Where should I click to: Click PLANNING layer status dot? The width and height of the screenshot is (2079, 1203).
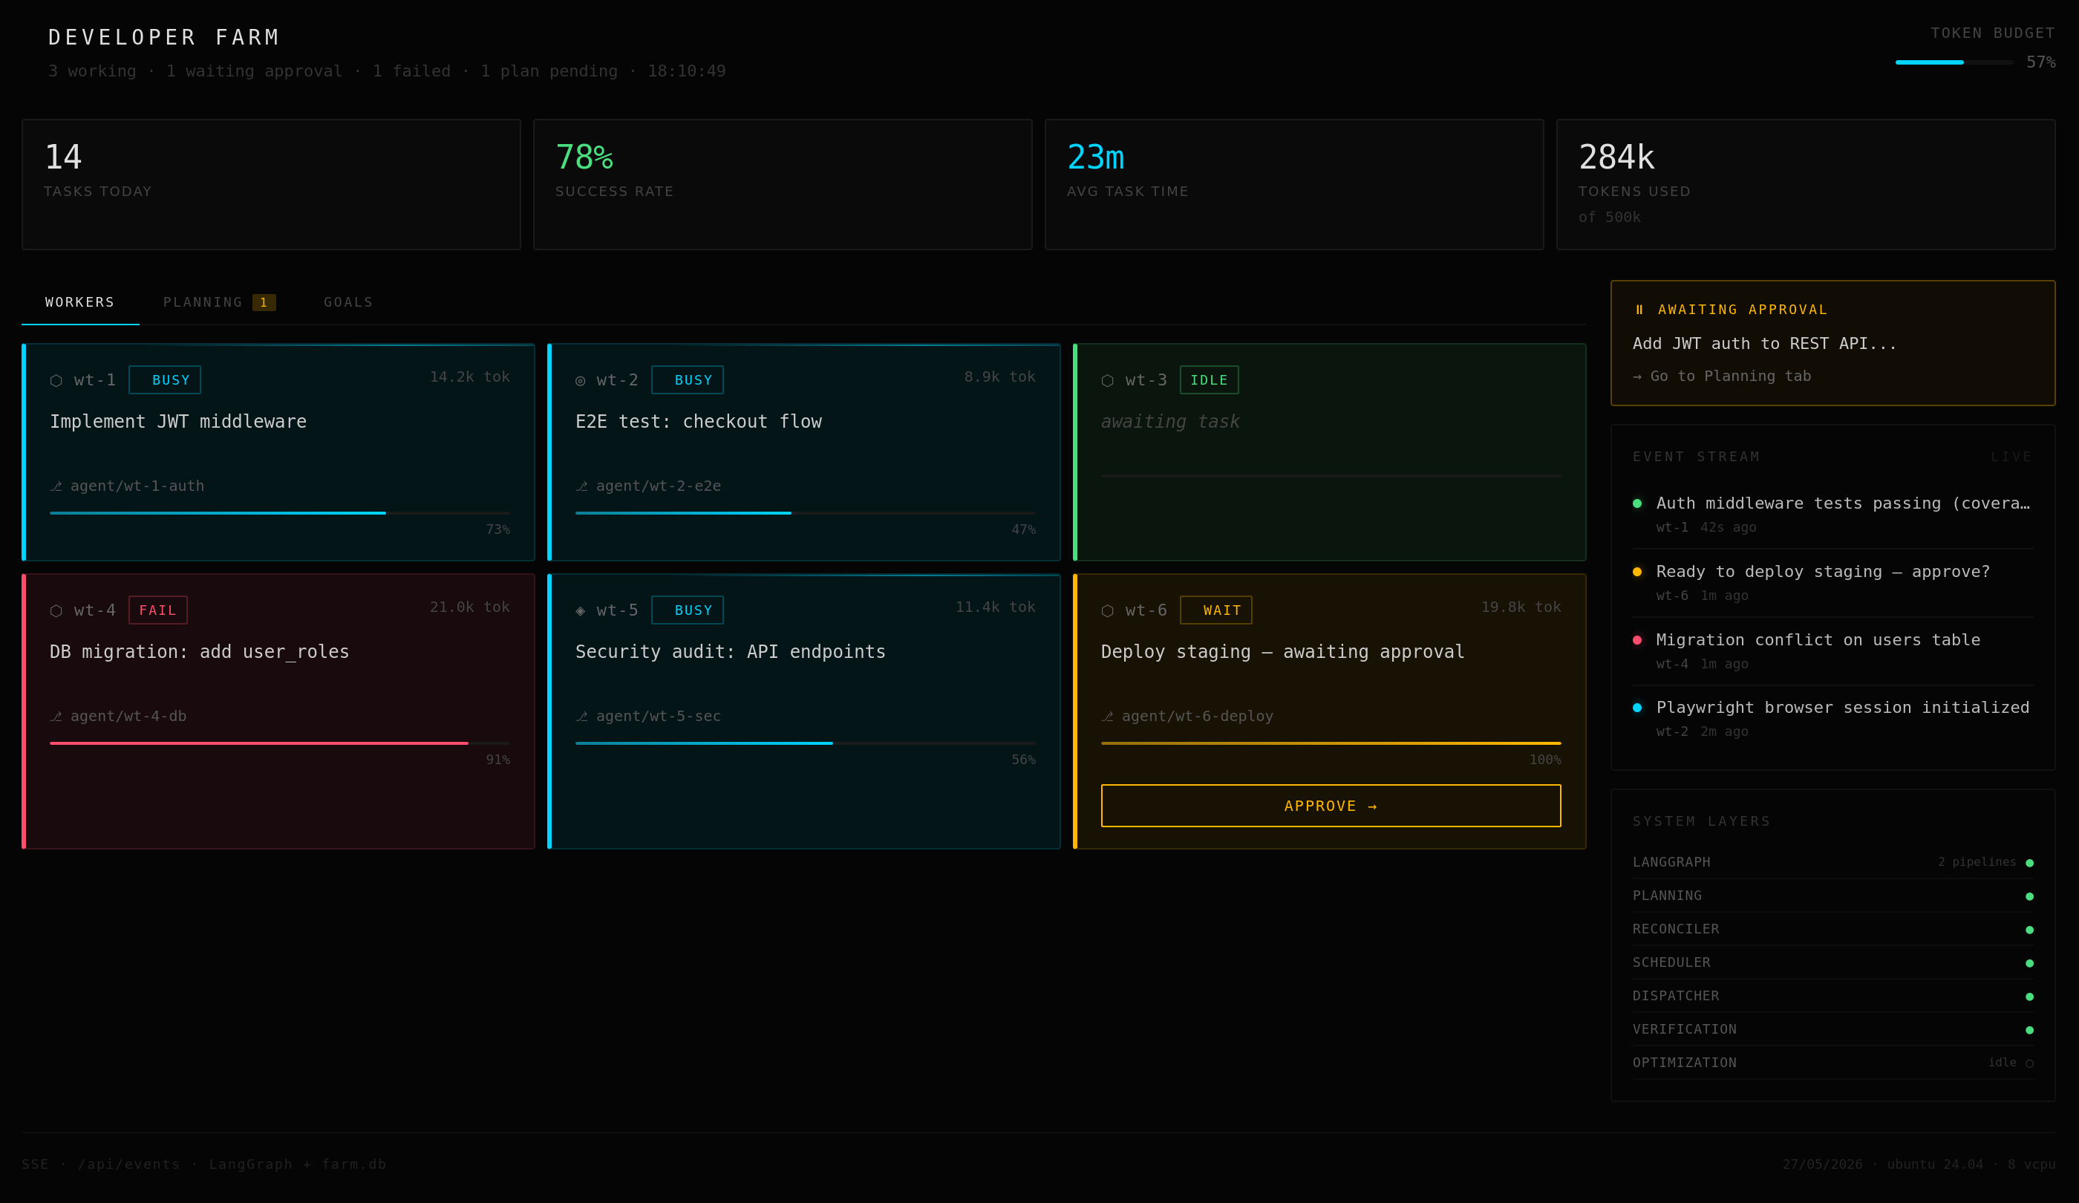[2029, 896]
